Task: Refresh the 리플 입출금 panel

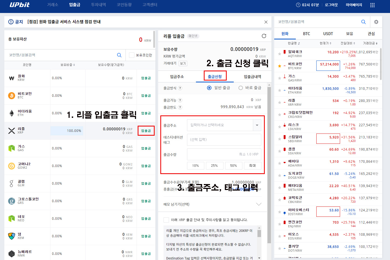Action: [264, 36]
